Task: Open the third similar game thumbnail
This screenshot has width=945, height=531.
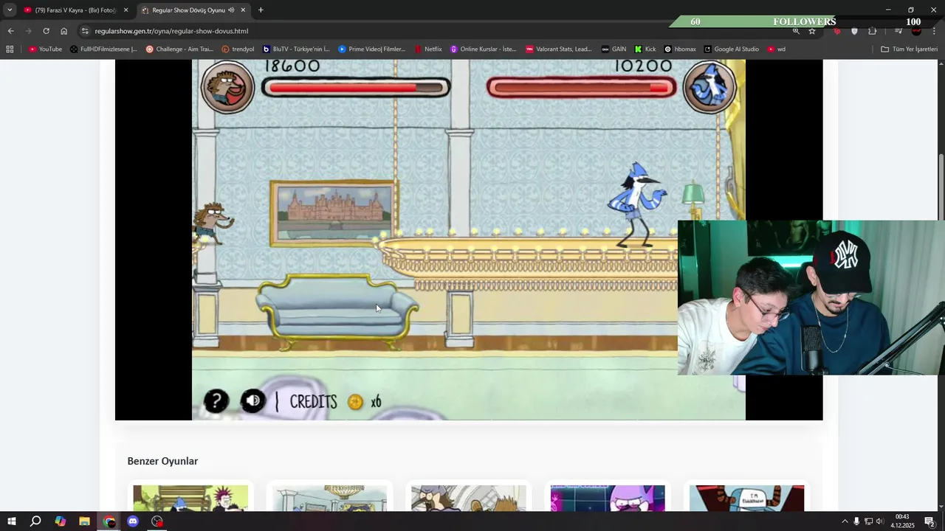Action: 469,498
